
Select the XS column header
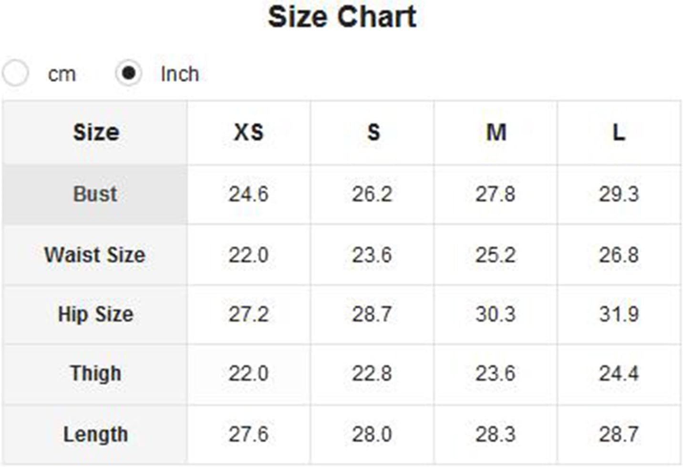pos(248,133)
